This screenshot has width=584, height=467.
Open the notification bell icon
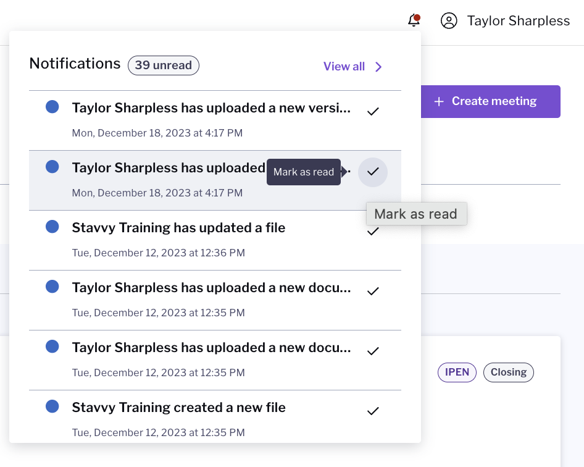click(414, 20)
